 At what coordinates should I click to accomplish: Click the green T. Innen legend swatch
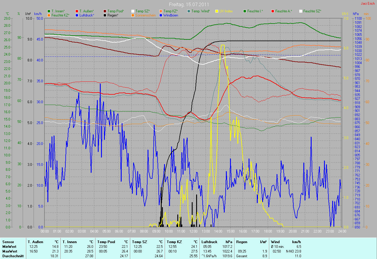point(49,11)
